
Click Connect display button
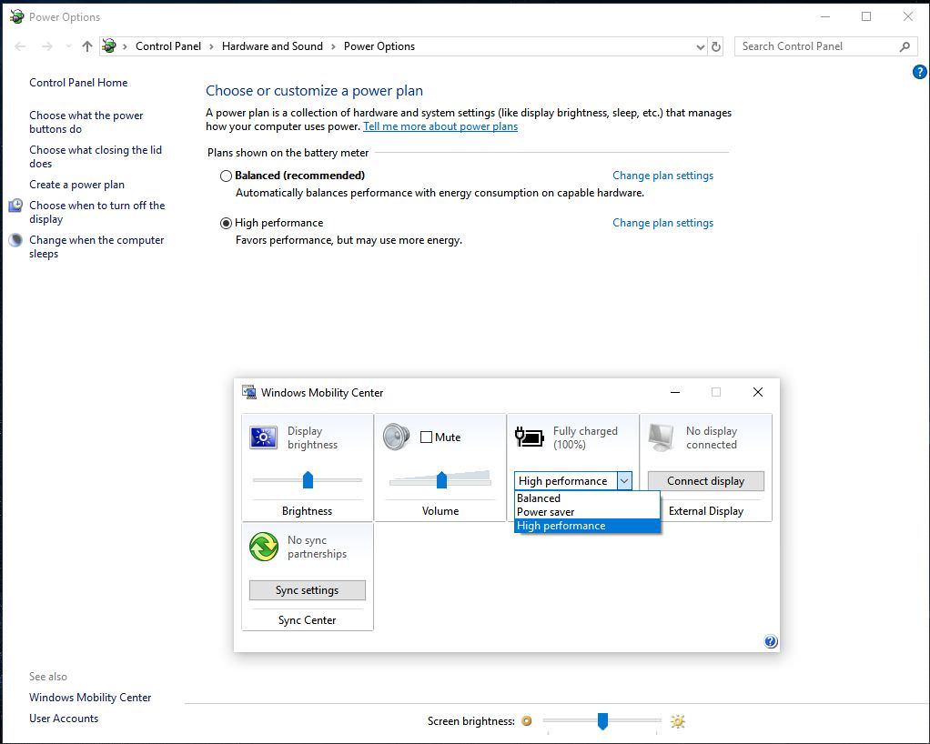(706, 481)
